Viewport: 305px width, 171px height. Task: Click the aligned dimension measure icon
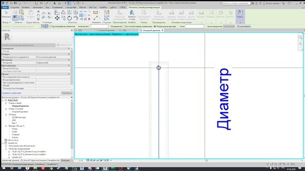tap(95, 13)
